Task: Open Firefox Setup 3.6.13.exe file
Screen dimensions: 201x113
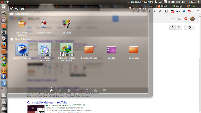Action: coord(44,52)
